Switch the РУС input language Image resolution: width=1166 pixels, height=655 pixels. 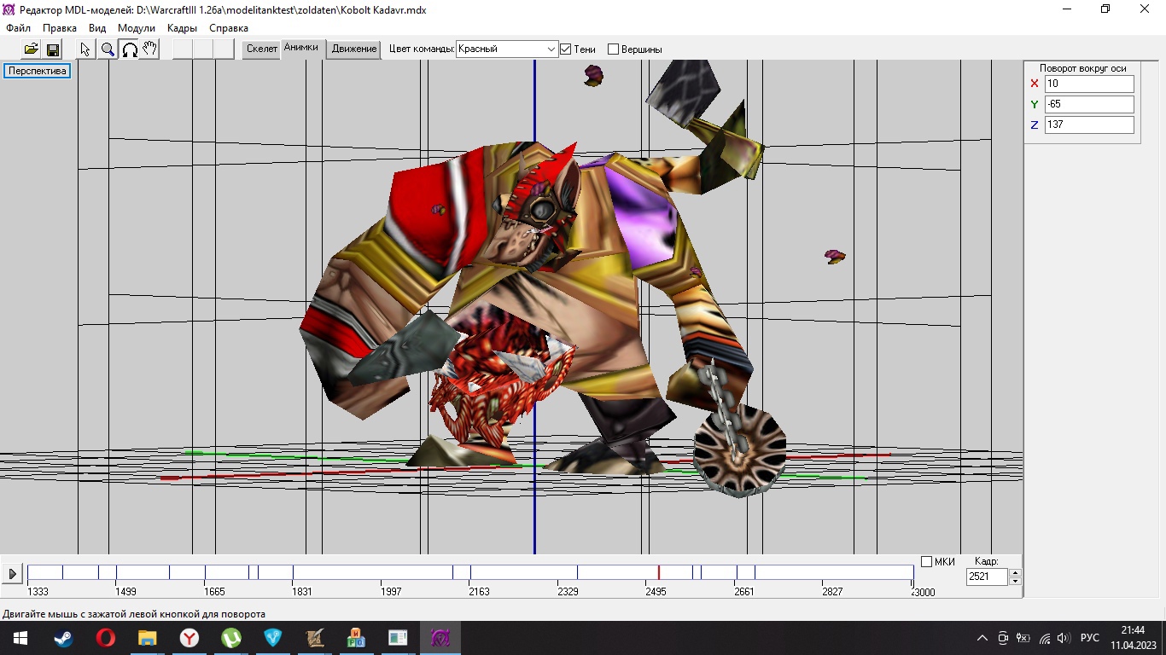click(1090, 638)
